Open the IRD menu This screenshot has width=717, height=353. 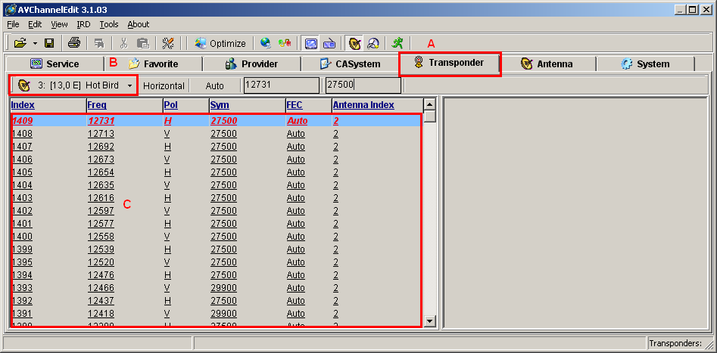tap(84, 24)
